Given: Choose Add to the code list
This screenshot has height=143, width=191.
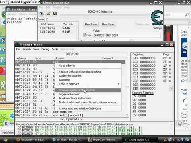Looking at the screenshot, I should (88, 76).
